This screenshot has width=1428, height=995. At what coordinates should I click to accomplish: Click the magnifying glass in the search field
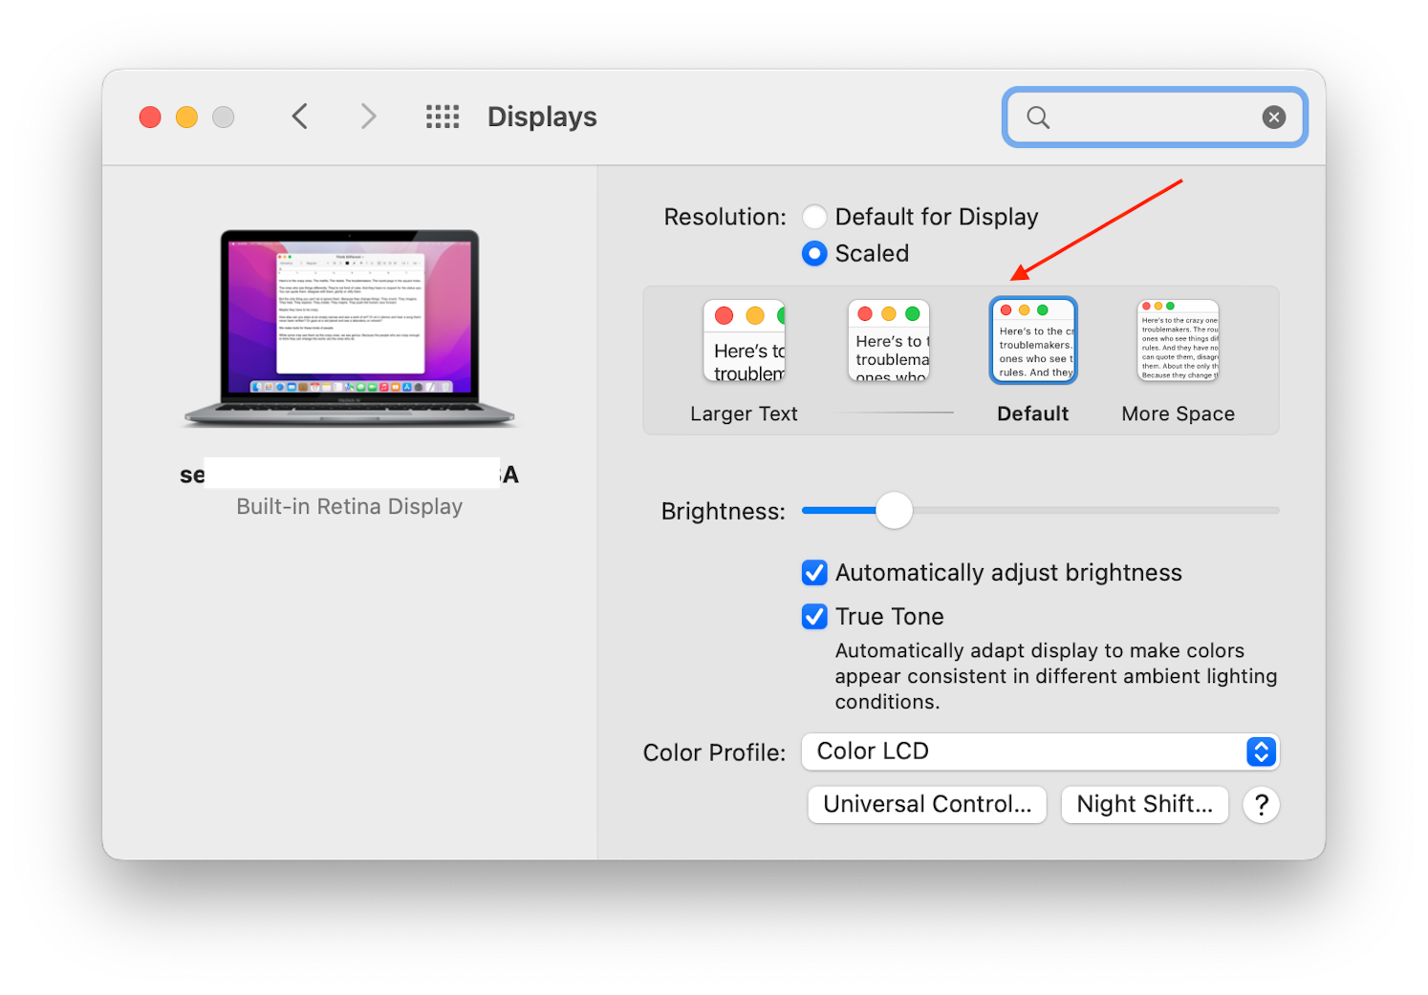[1038, 116]
